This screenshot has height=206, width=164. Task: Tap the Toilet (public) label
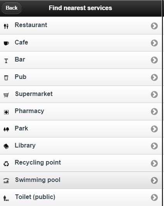pyautogui.click(x=35, y=197)
